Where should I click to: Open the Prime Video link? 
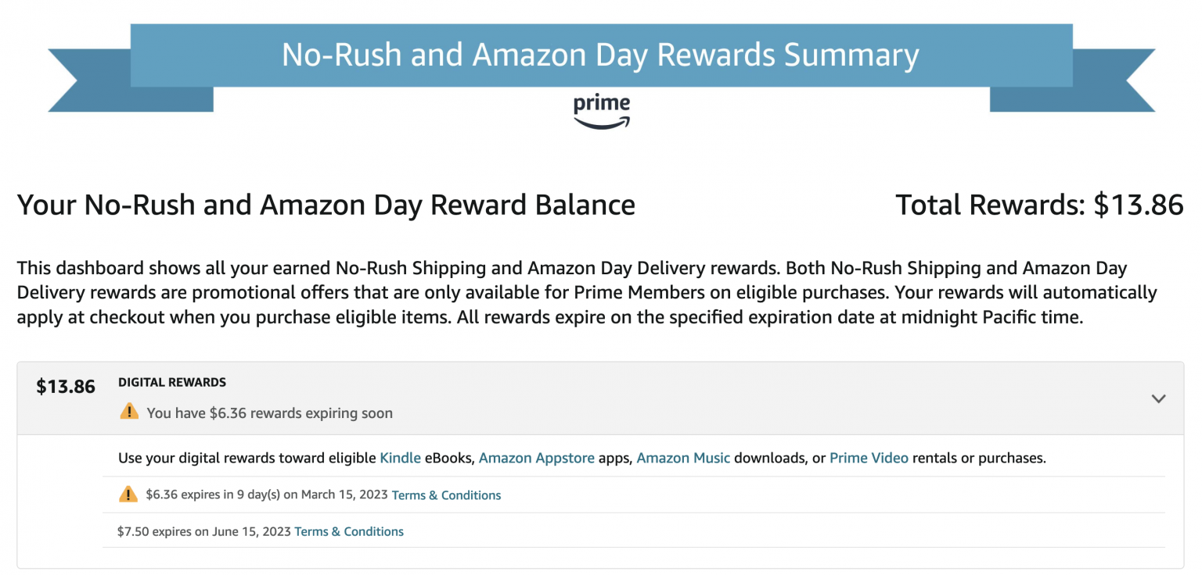point(869,458)
